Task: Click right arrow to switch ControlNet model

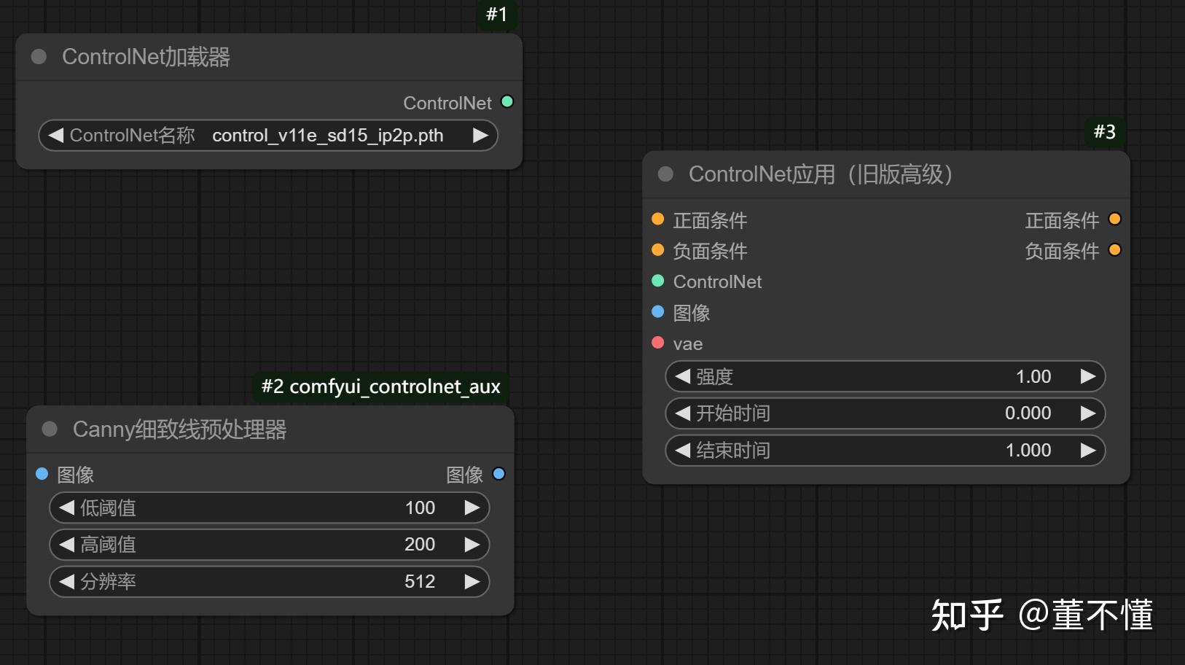Action: pyautogui.click(x=480, y=136)
